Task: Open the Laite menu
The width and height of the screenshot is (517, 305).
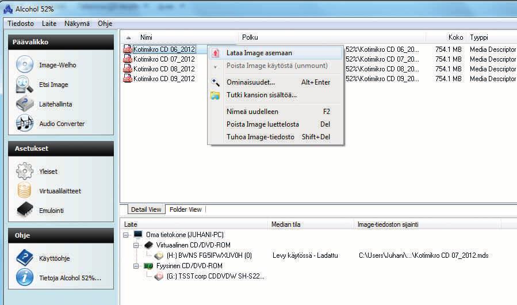Action: coord(49,24)
